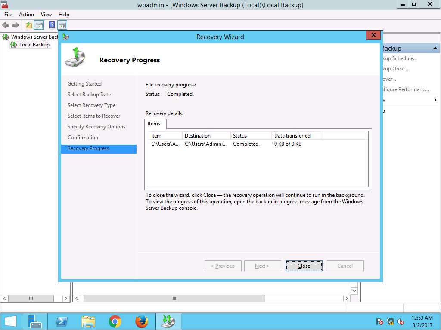The height and width of the screenshot is (330, 441).
Task: Click the Up one level folder icon
Action: click(29, 25)
